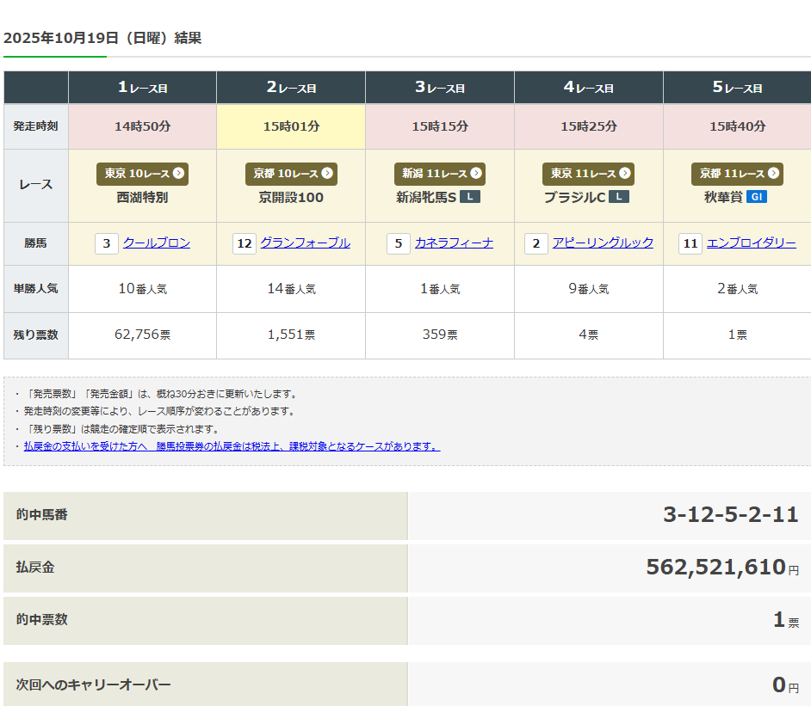This screenshot has height=706, width=811.
Task: Open the エンブロイダリー winner link
Action: [x=751, y=243]
